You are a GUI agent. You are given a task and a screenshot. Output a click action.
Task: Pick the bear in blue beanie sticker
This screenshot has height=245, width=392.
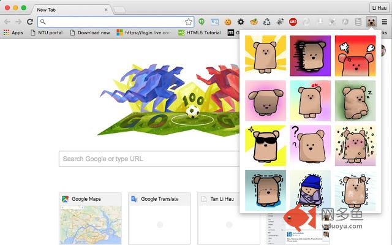tap(311, 190)
